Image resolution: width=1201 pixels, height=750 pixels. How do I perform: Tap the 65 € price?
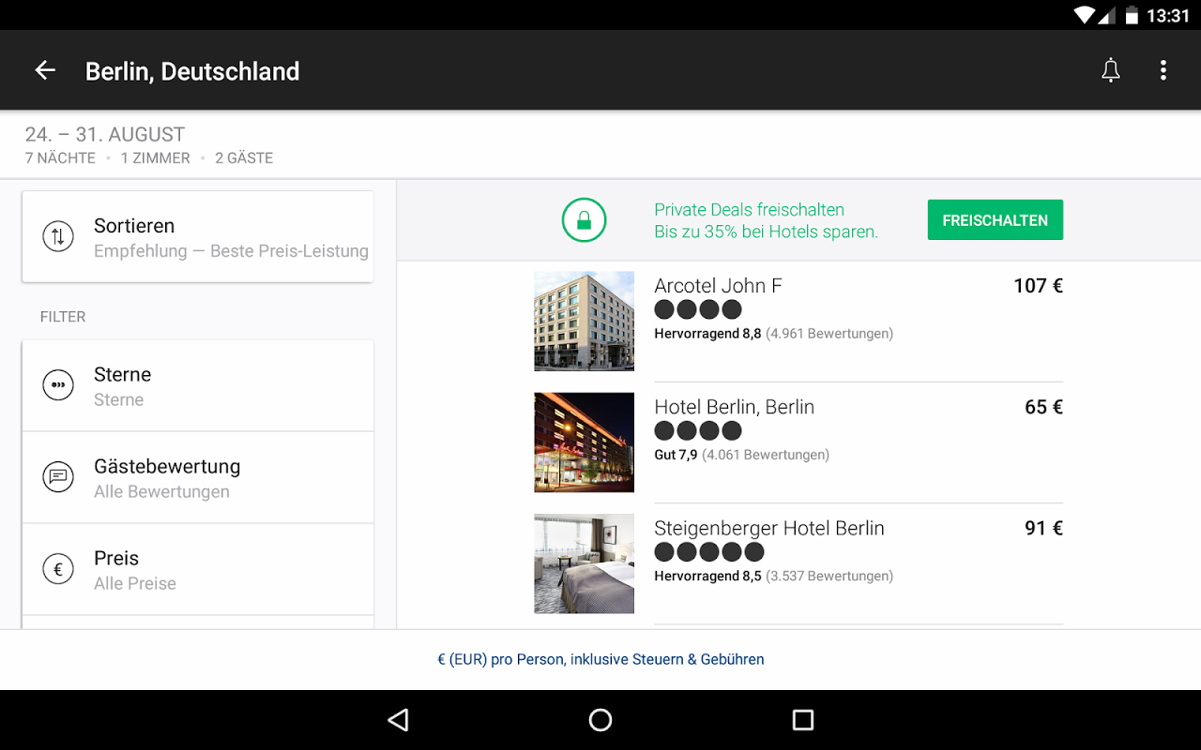[x=1043, y=407]
